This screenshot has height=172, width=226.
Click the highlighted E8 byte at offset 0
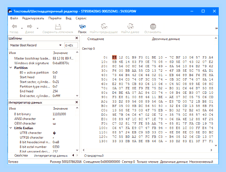click(114, 57)
